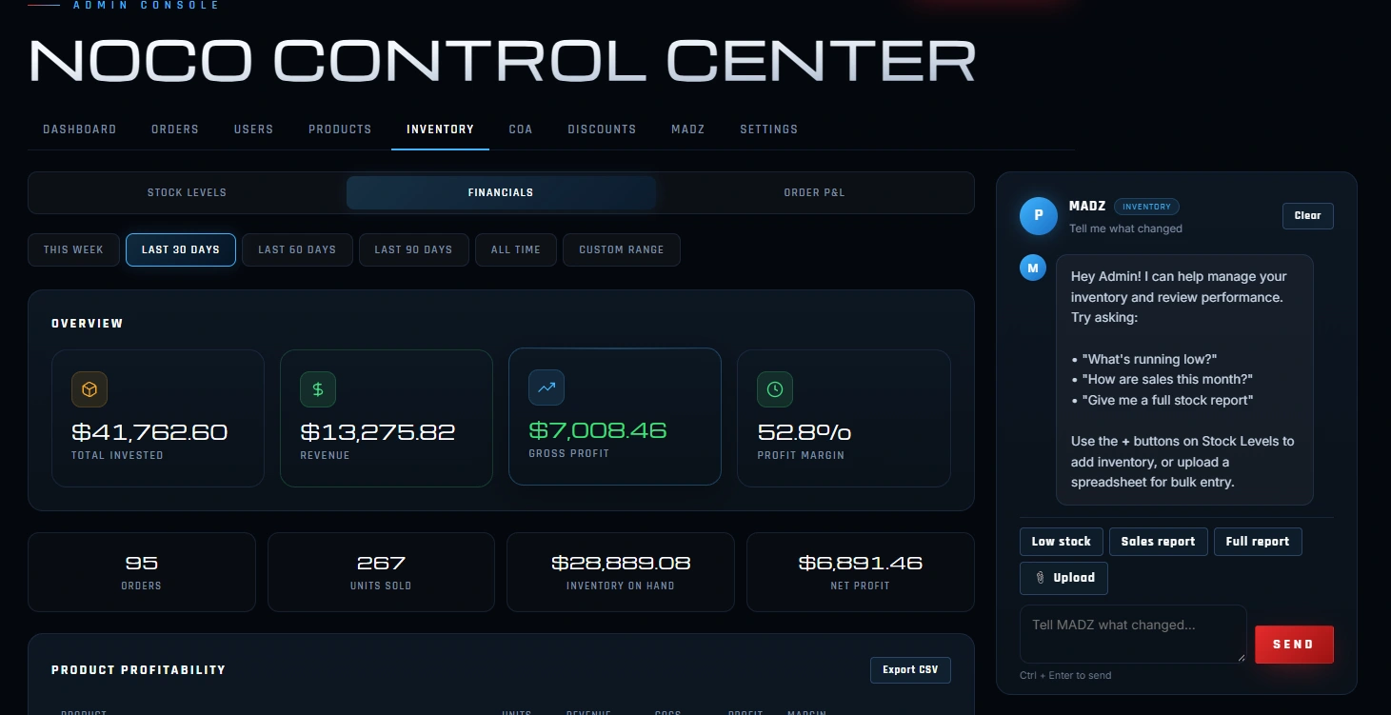Click the 267 Units Sold card
The width and height of the screenshot is (1391, 715).
[x=381, y=572]
